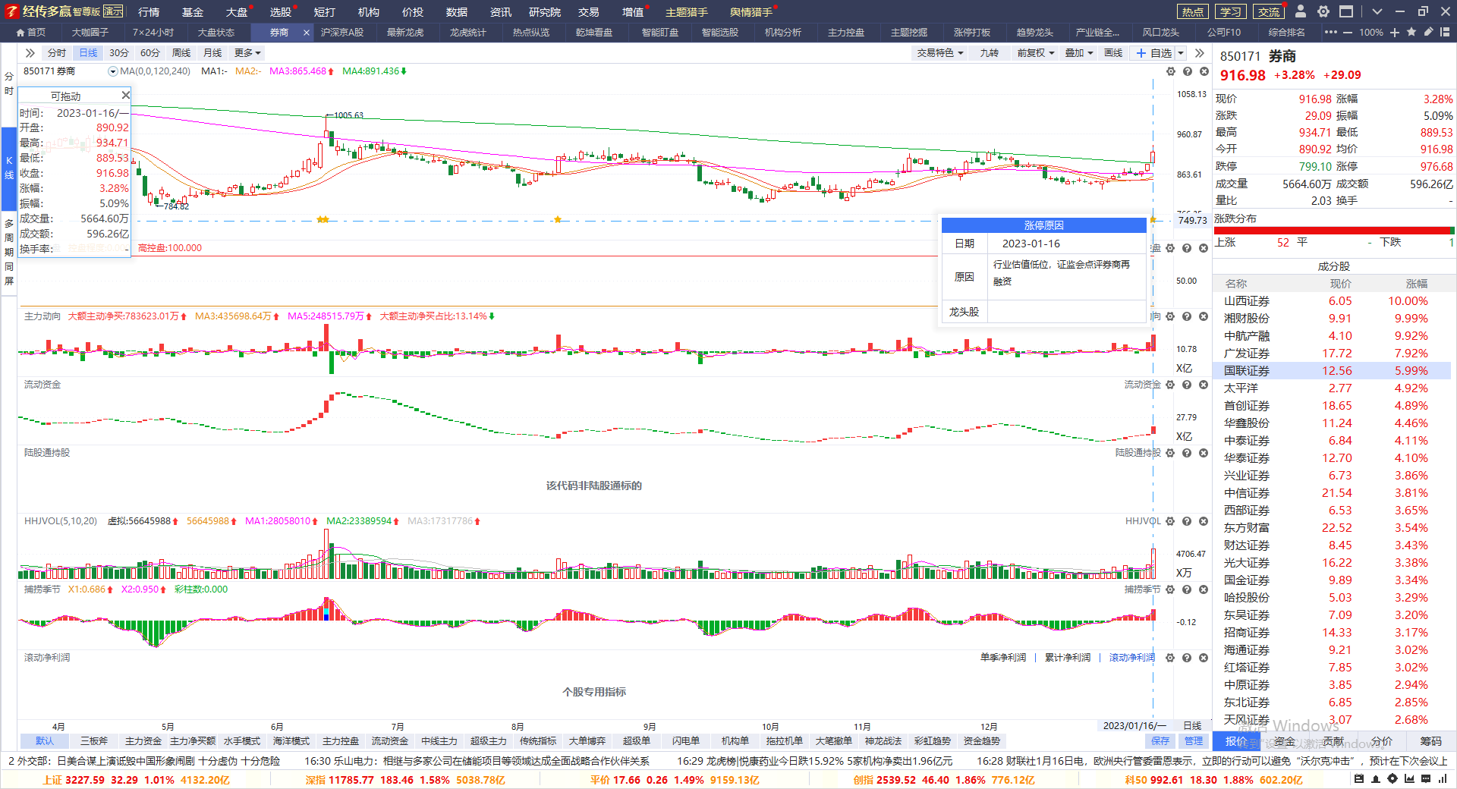Select the 资金 tab in right panel
The image size is (1457, 789).
(x=1285, y=741)
